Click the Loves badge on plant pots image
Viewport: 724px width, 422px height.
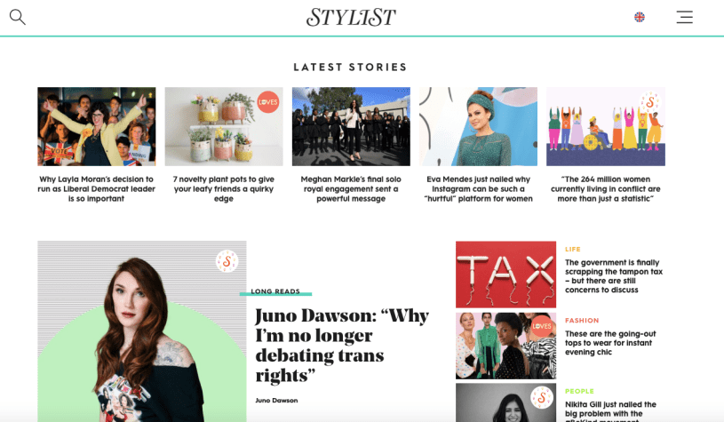point(267,102)
